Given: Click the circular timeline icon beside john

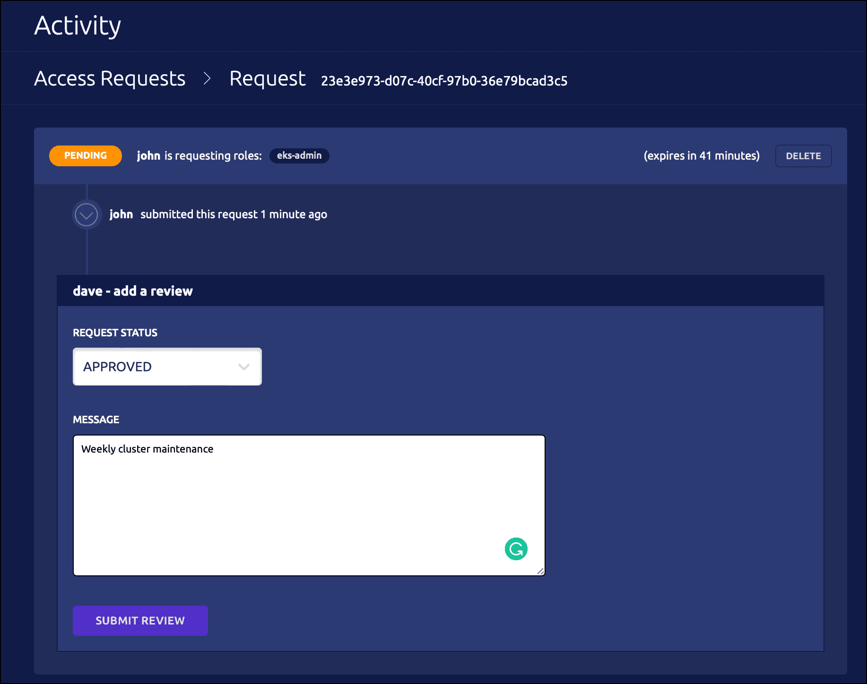Looking at the screenshot, I should (87, 215).
